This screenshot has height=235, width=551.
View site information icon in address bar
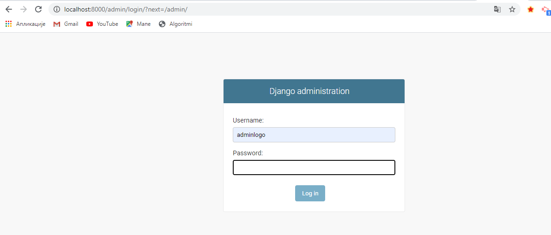pos(56,10)
